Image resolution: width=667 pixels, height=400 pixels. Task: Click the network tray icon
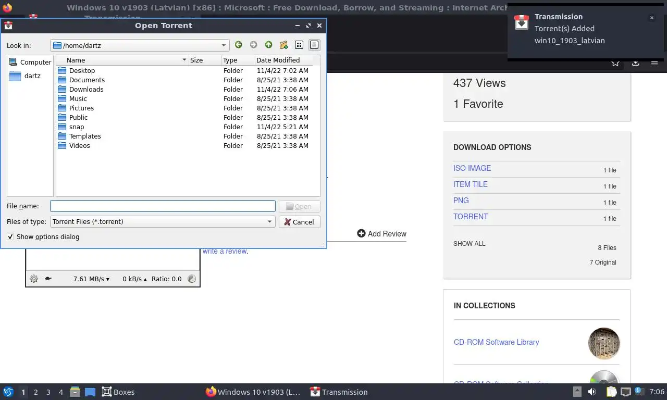coord(626,392)
